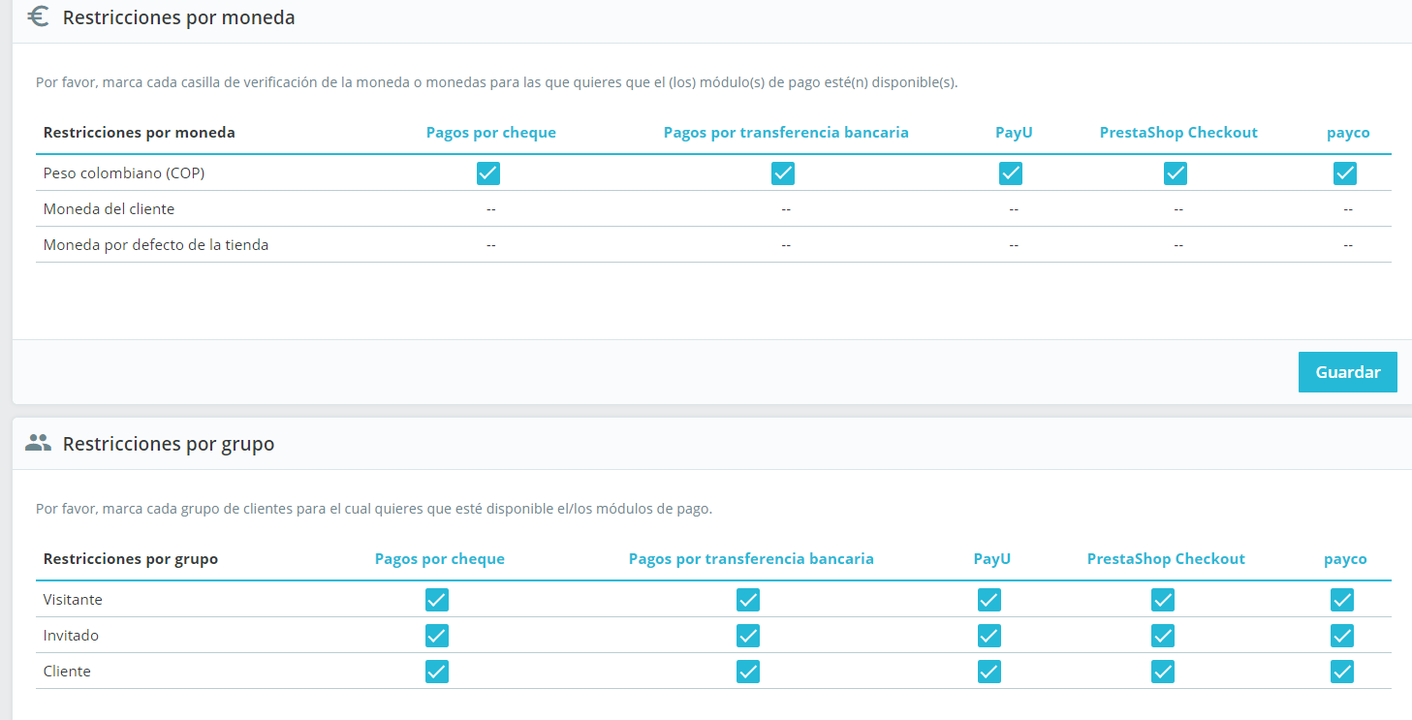
Task: Uncheck PrestaShop Checkout for Visitante group
Action: point(1163,600)
